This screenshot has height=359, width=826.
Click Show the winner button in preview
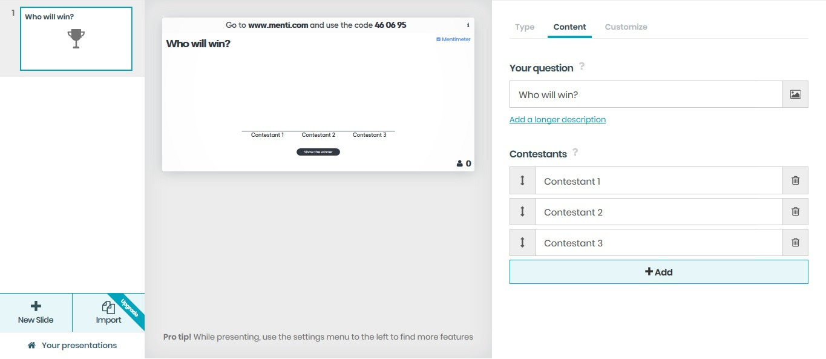coord(318,152)
